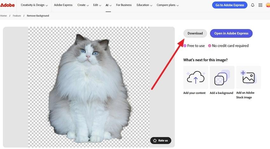The image size is (270, 149).
Task: Expand the AI dropdown menu
Action: pyautogui.click(x=109, y=5)
